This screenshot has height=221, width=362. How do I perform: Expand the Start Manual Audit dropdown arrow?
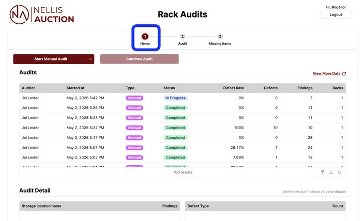point(90,59)
